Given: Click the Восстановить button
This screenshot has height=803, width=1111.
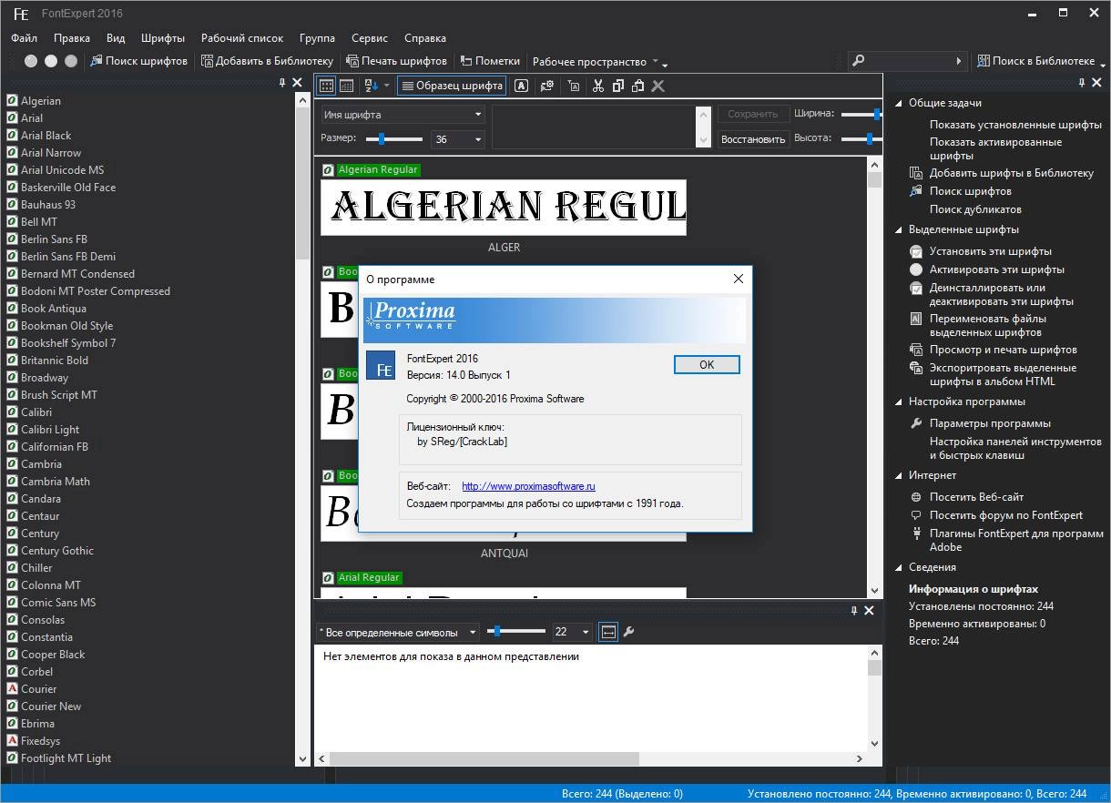Looking at the screenshot, I should (753, 139).
